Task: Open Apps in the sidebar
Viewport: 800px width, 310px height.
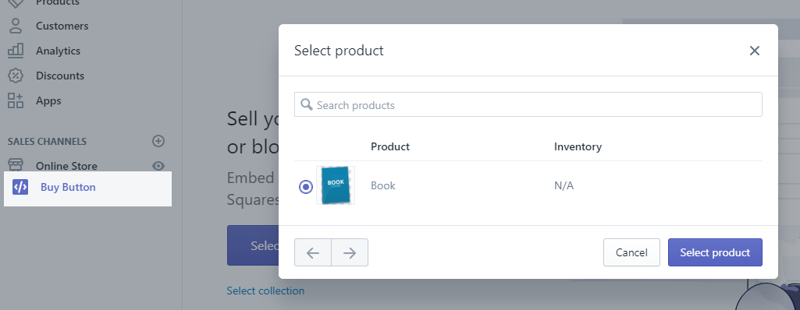Action: tap(48, 100)
